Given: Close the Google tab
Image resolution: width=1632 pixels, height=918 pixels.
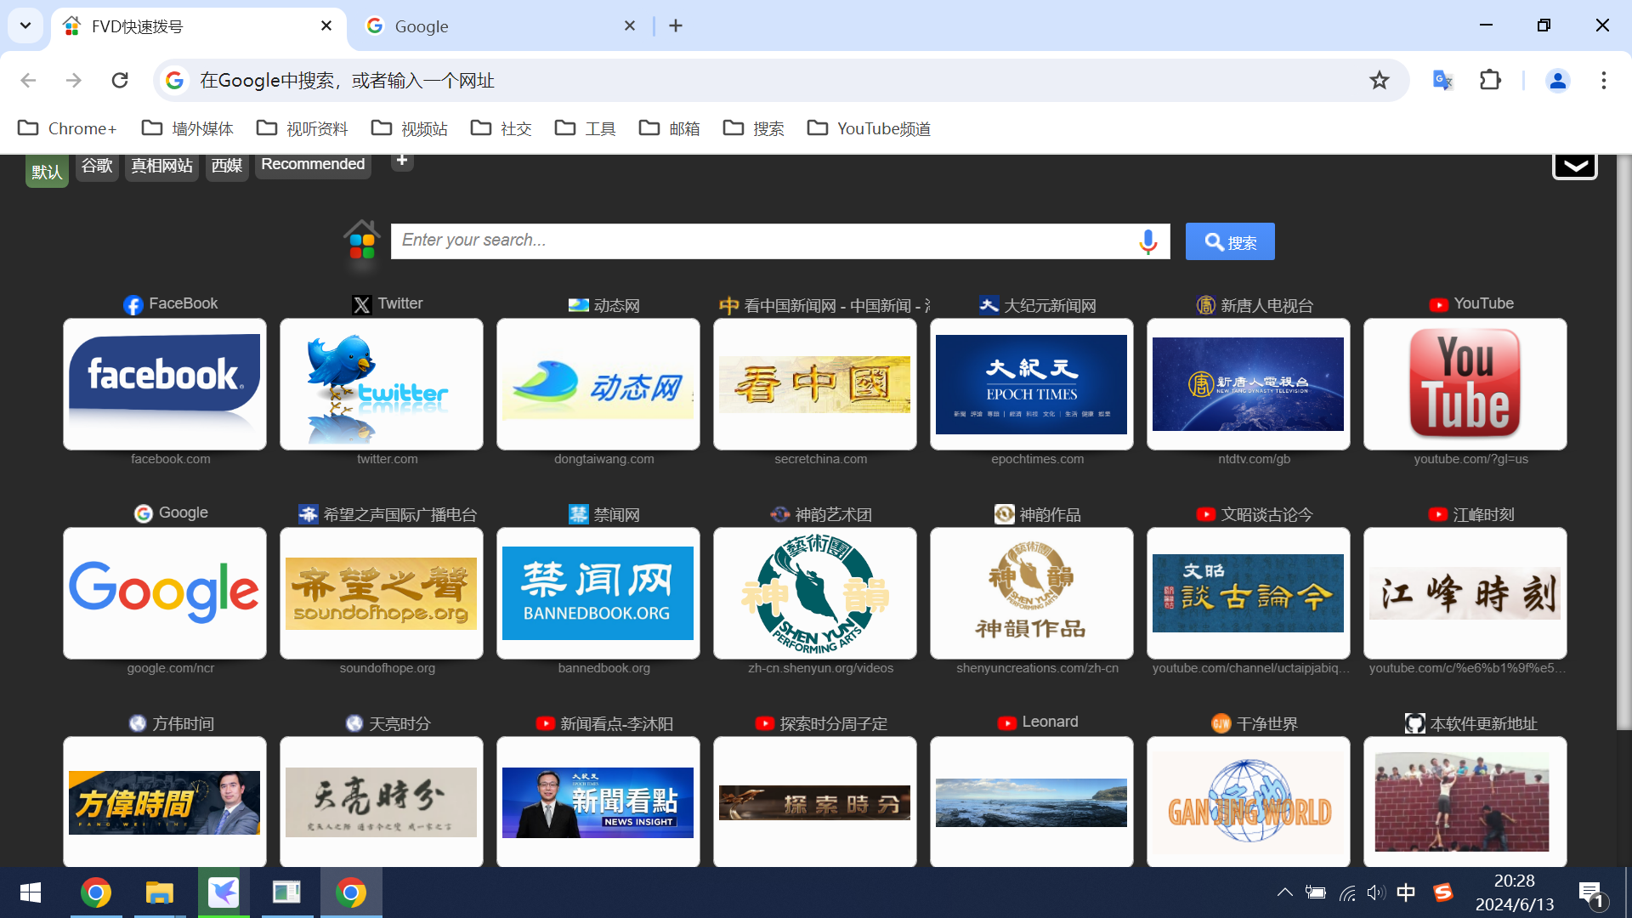Looking at the screenshot, I should [x=630, y=25].
